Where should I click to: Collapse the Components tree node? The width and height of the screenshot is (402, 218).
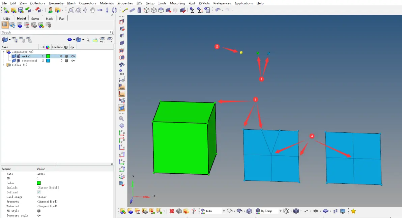[4, 52]
